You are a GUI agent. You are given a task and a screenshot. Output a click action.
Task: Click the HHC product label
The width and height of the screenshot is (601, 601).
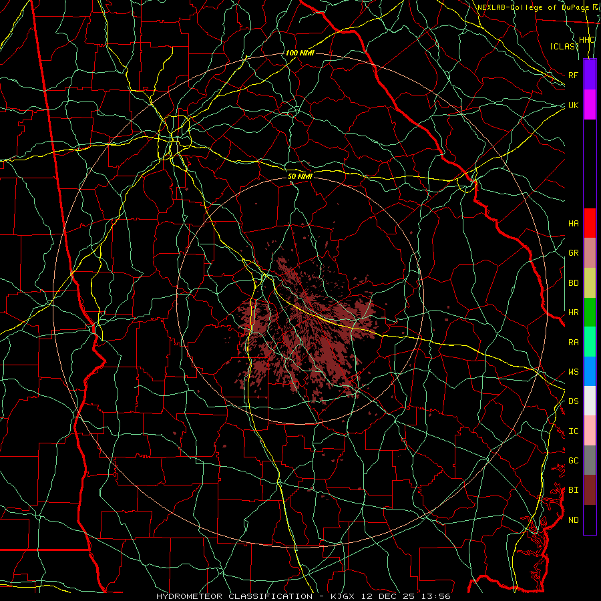(x=587, y=40)
